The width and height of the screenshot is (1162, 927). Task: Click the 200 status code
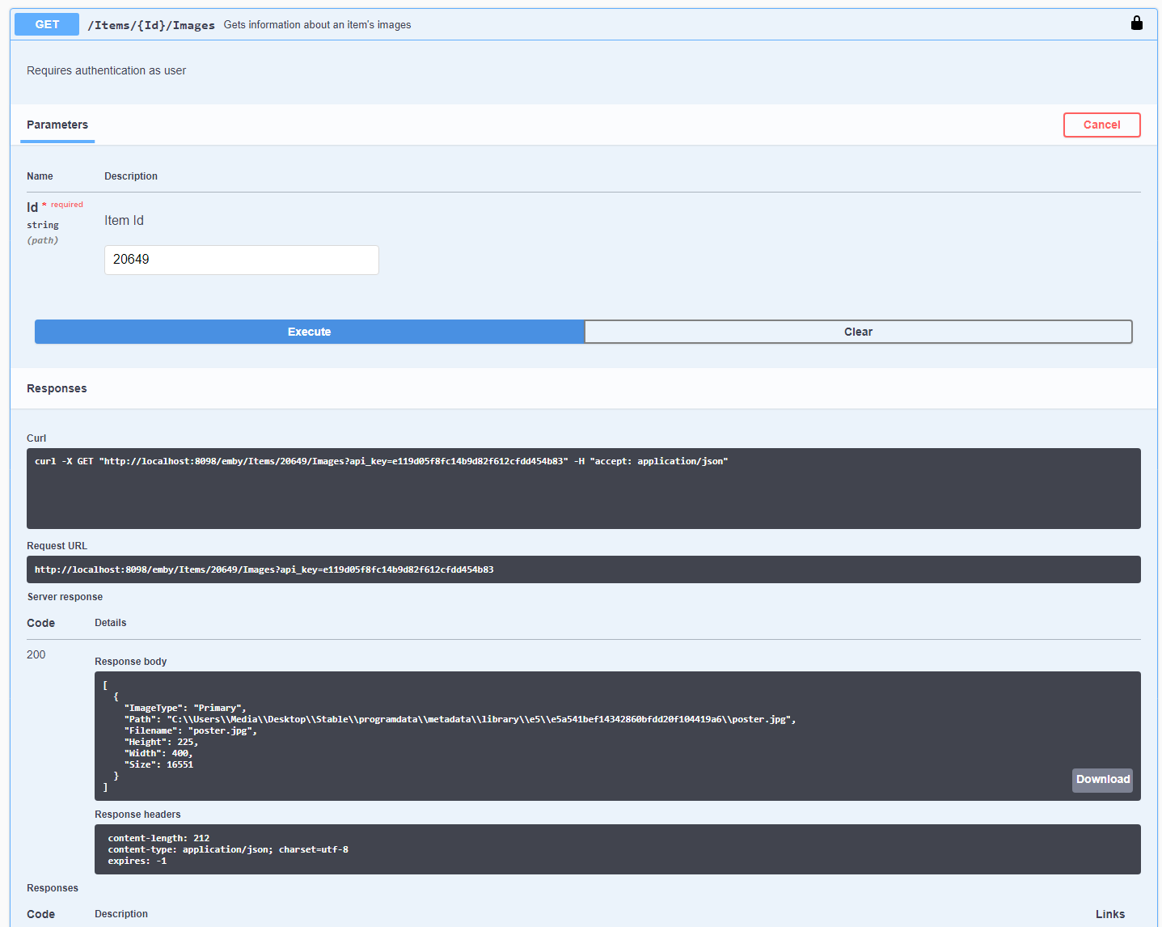[36, 654]
